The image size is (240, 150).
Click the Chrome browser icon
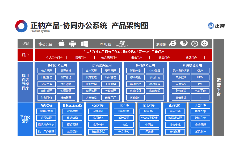204,44
